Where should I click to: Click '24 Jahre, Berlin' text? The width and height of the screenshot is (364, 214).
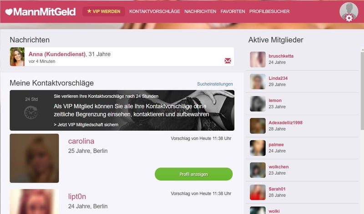click(x=88, y=206)
